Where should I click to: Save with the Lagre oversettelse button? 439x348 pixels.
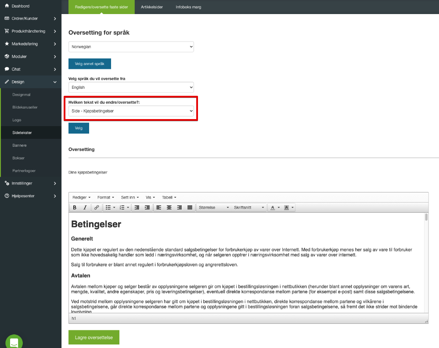pos(94,337)
